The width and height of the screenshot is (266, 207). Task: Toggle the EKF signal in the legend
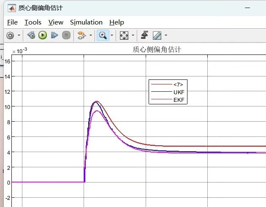point(179,100)
